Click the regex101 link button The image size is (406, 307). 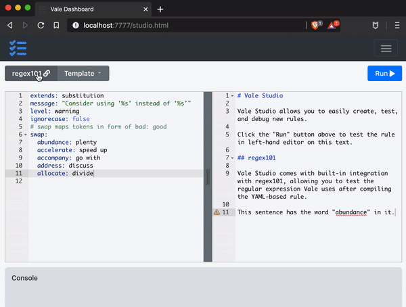(31, 74)
